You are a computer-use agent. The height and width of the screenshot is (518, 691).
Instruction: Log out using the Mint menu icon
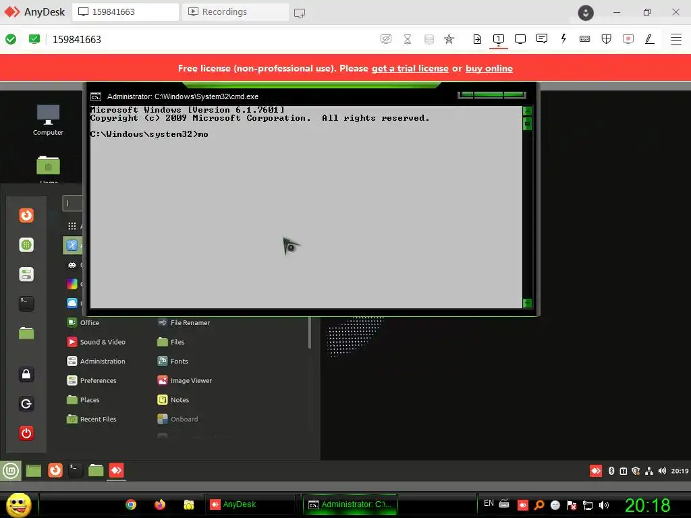26,404
